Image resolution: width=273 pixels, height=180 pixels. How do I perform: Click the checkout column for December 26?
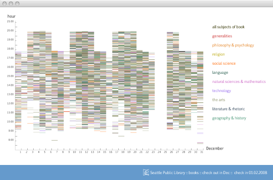[170, 81]
